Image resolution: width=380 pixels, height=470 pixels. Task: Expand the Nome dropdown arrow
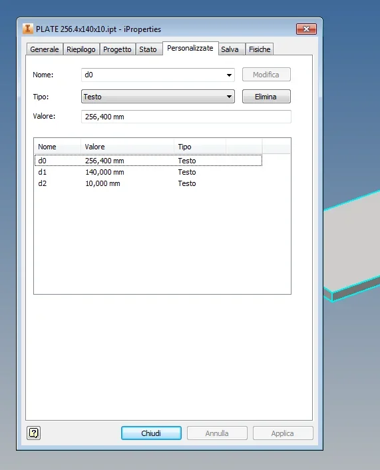click(229, 75)
